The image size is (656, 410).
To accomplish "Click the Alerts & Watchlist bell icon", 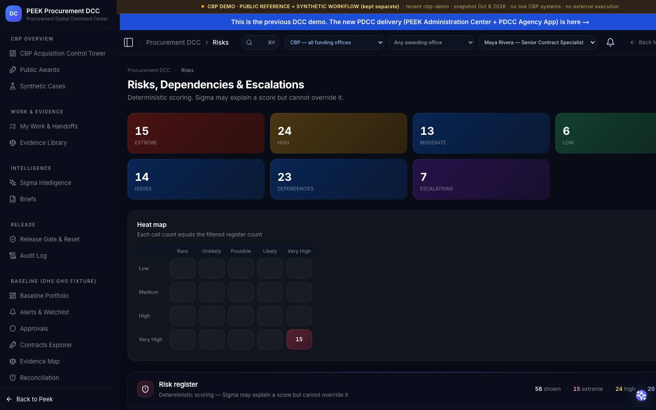I will click(13, 312).
